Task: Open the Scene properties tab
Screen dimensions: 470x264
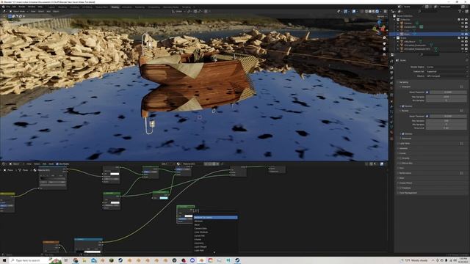Action: coord(391,83)
